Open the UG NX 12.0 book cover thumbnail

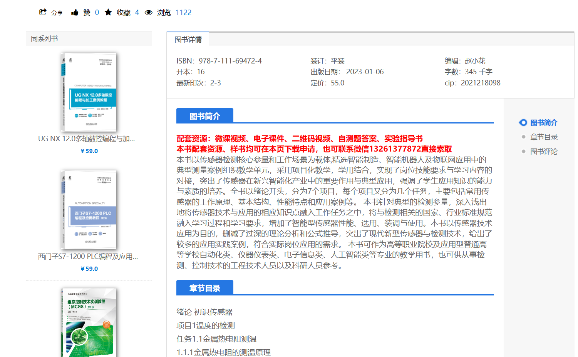coord(89,92)
